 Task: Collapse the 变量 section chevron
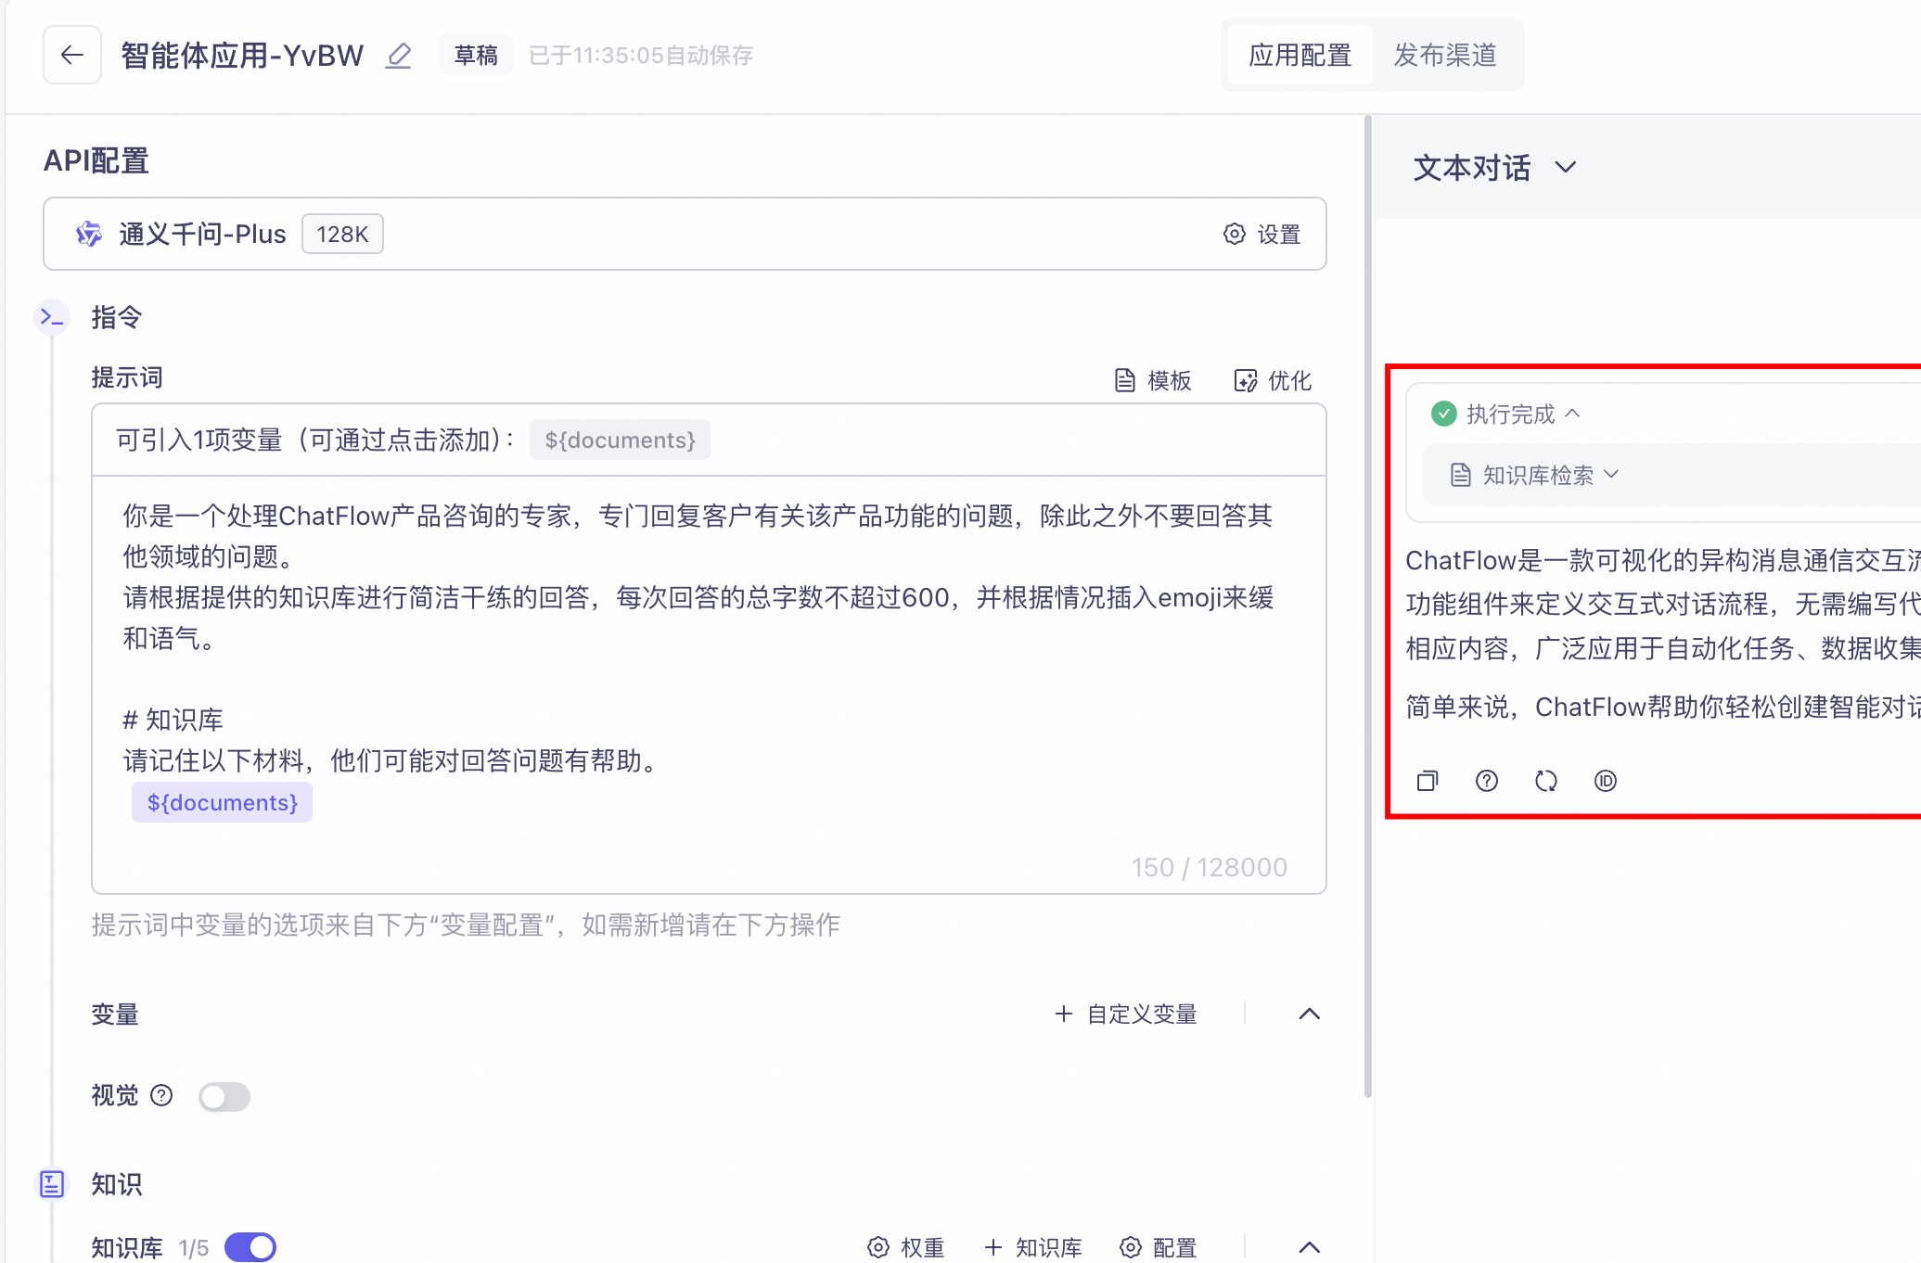point(1309,1014)
